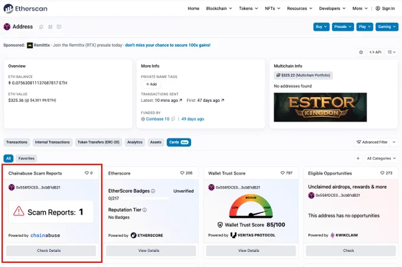Select the Favorites filter tab
The image size is (402, 267).
point(27,159)
